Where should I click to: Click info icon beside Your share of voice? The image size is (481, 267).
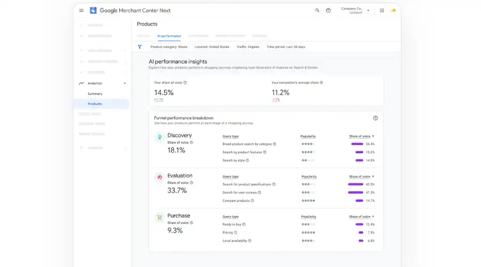185,82
